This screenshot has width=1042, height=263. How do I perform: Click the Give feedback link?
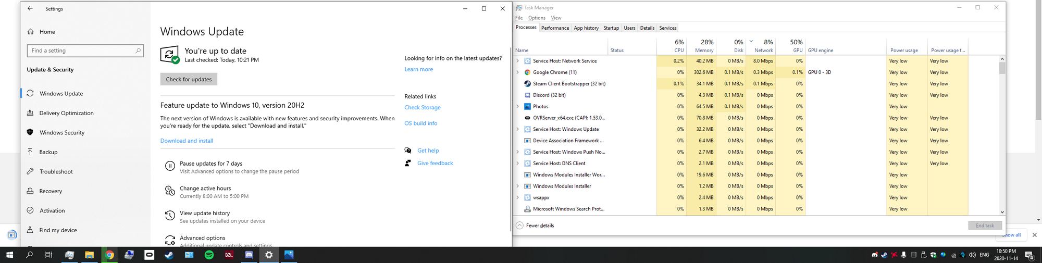tap(435, 163)
